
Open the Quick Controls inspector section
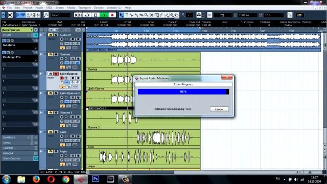(19, 158)
